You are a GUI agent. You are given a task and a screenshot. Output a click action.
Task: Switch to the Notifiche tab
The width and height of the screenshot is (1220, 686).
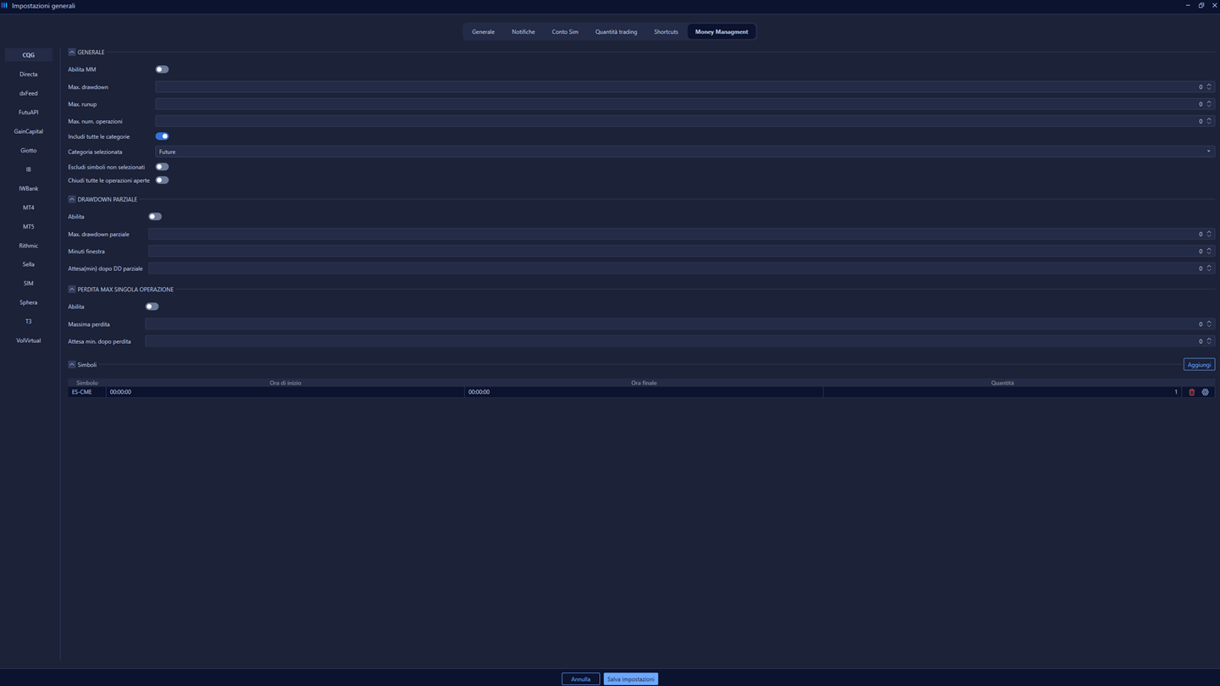click(x=523, y=31)
